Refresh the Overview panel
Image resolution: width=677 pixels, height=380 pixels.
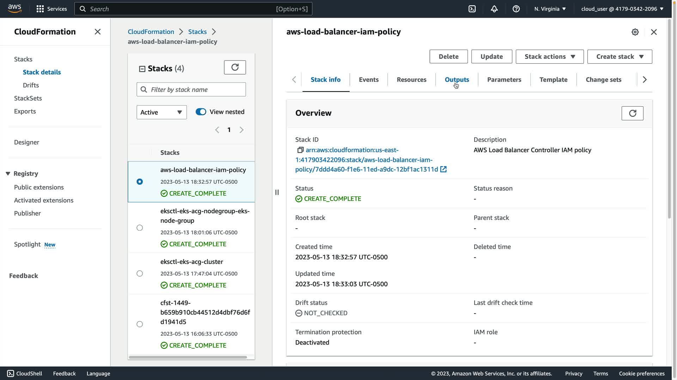632,113
